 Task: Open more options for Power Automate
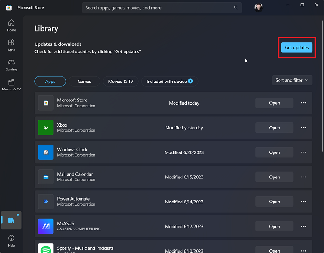(304, 202)
